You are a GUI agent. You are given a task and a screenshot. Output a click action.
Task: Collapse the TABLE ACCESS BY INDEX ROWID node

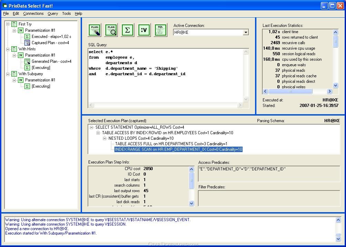click(x=98, y=133)
